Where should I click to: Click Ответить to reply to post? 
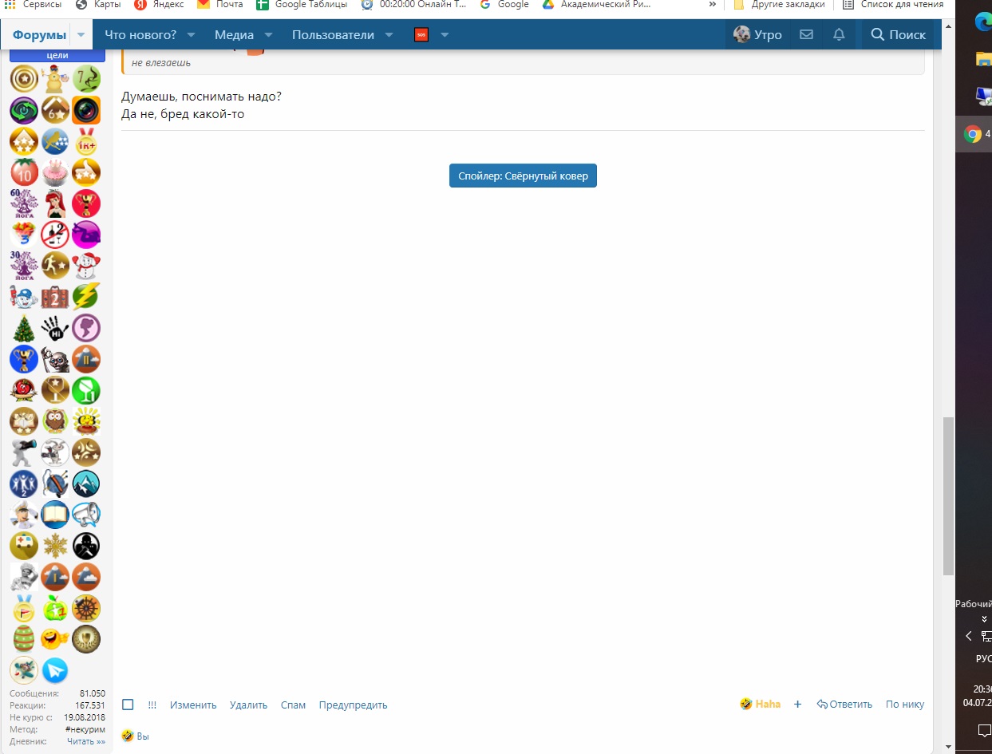(845, 705)
